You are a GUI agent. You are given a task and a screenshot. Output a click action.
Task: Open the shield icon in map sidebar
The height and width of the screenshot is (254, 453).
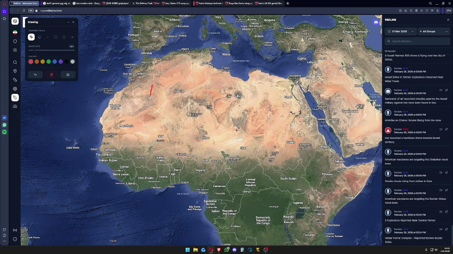pyautogui.click(x=15, y=41)
